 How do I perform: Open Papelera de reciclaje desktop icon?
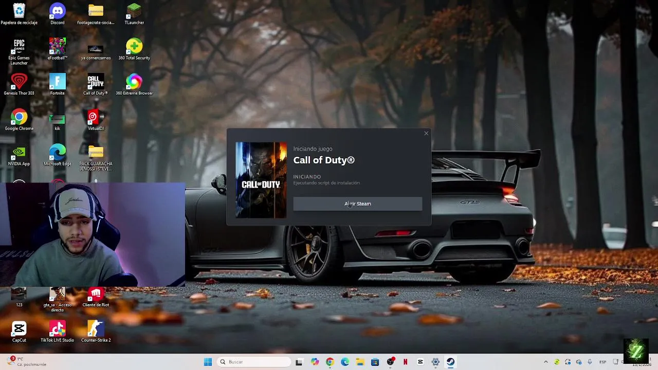[19, 14]
